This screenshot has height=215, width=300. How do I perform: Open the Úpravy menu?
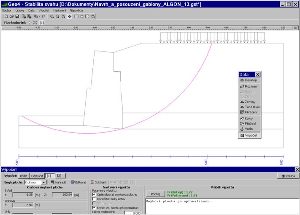(20, 10)
